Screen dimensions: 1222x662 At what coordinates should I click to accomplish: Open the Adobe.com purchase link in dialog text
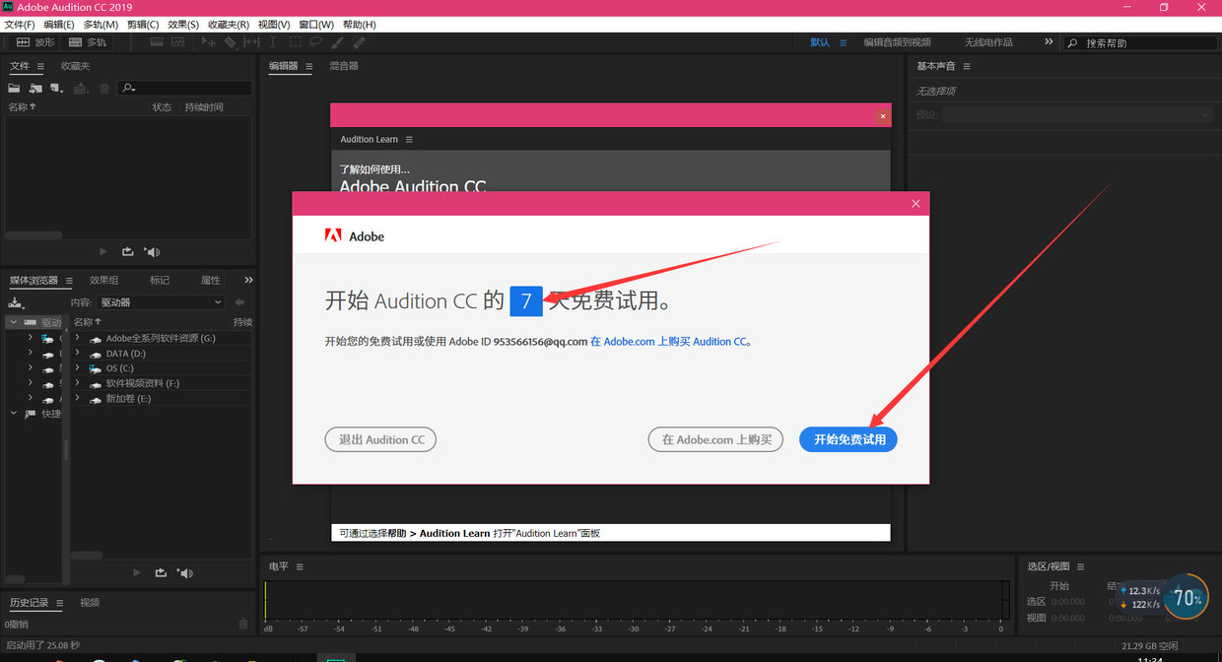point(670,342)
